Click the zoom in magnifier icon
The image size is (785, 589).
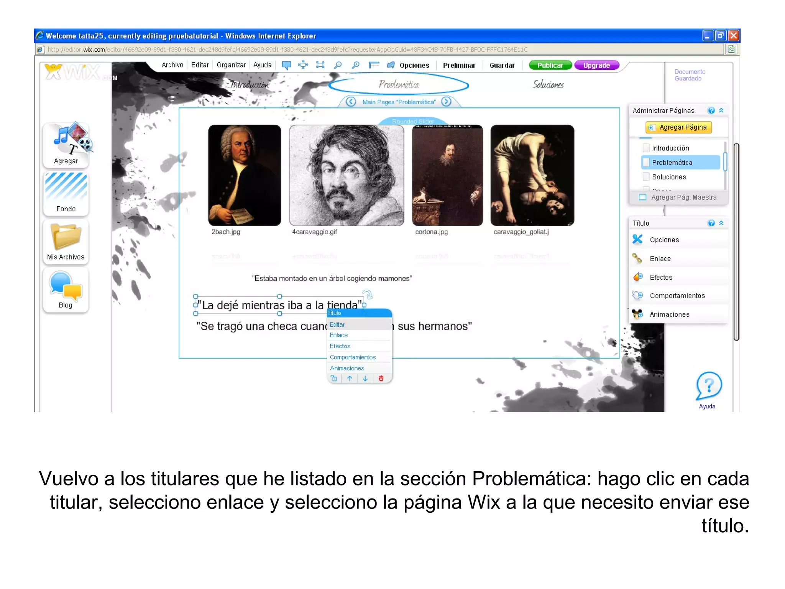click(356, 65)
